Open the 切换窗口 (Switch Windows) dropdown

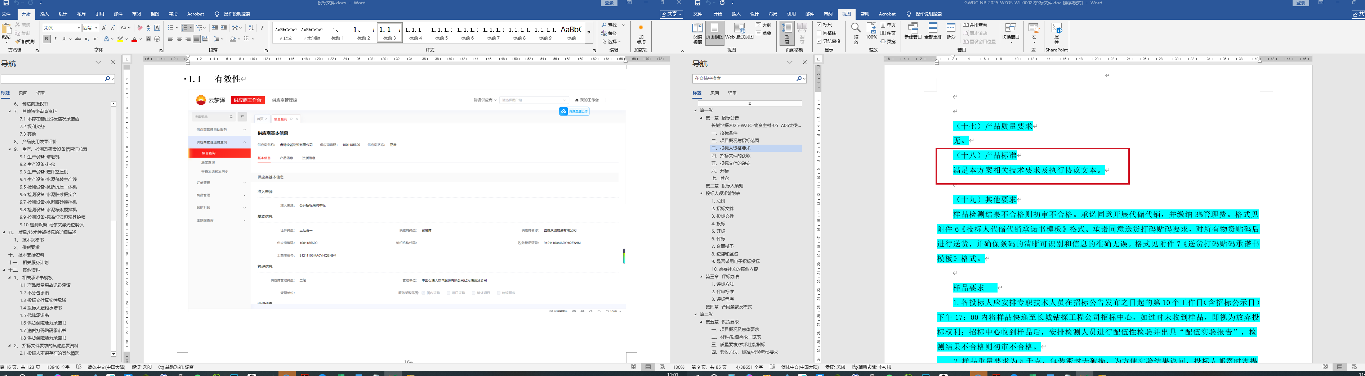1011,33
